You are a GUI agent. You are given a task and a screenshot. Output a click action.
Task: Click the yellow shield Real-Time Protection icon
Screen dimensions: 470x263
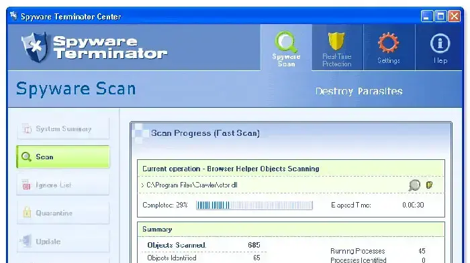336,41
